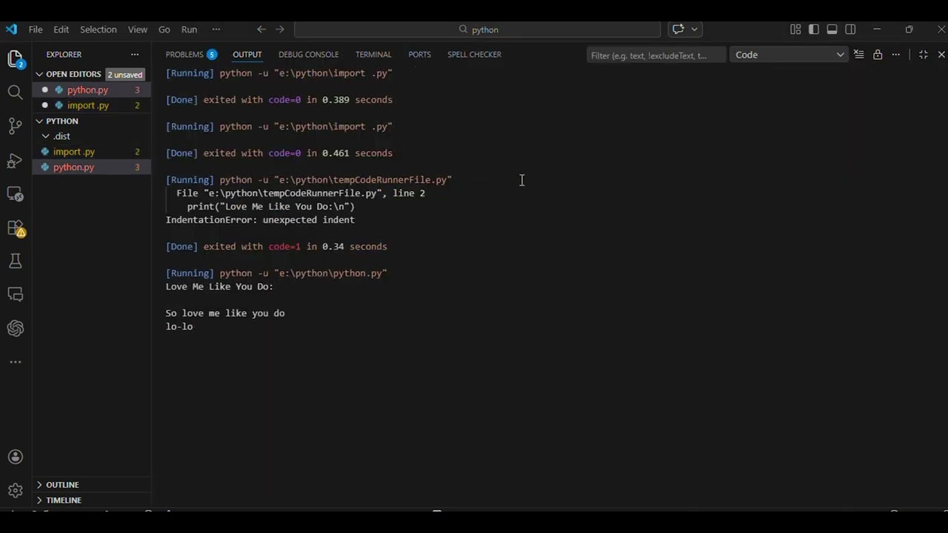Toggle output auto-scroll lock

tap(878, 55)
